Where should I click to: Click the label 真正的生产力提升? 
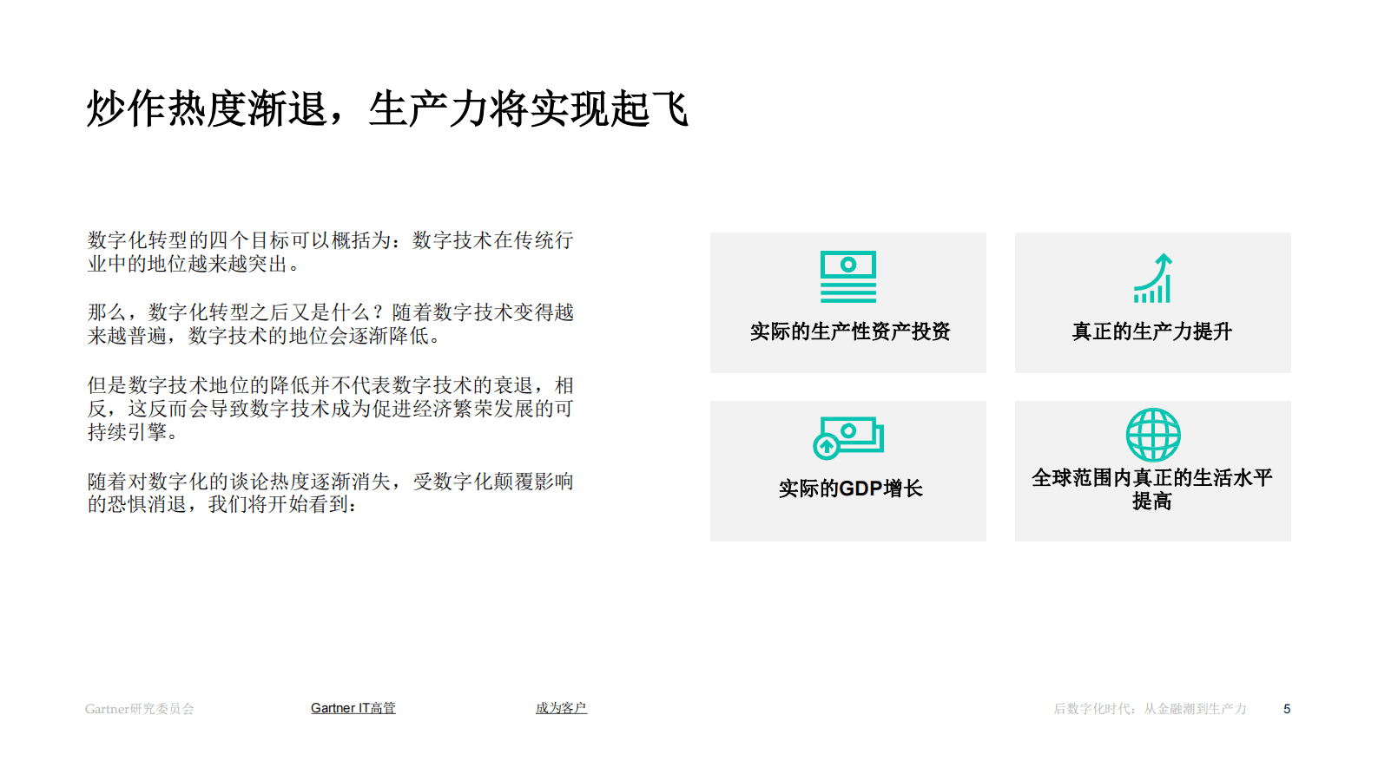coord(1152,331)
